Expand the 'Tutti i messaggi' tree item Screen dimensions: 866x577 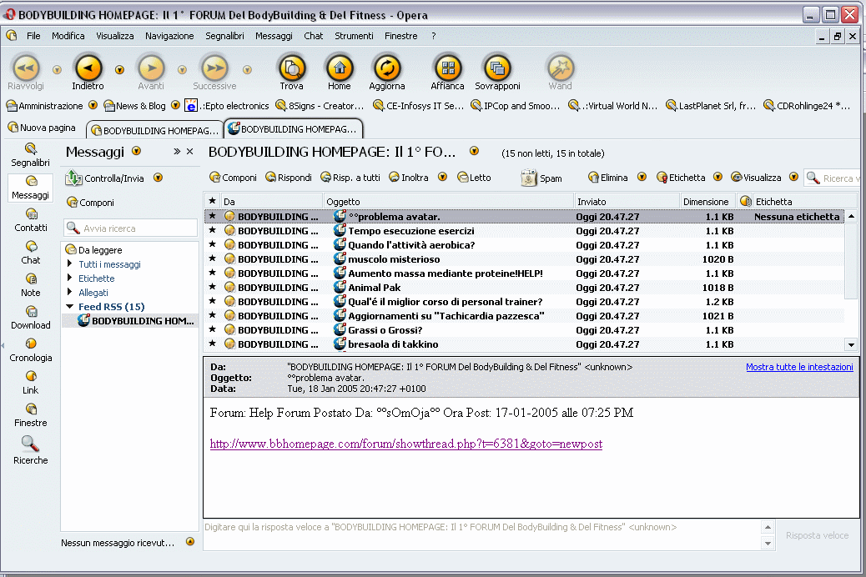click(71, 264)
